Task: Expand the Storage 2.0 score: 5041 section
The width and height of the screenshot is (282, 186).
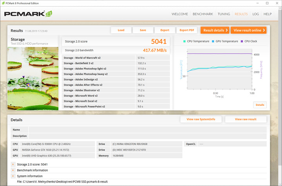Action: coord(13,164)
